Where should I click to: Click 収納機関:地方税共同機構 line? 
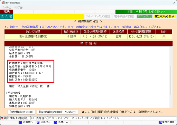[26, 63]
